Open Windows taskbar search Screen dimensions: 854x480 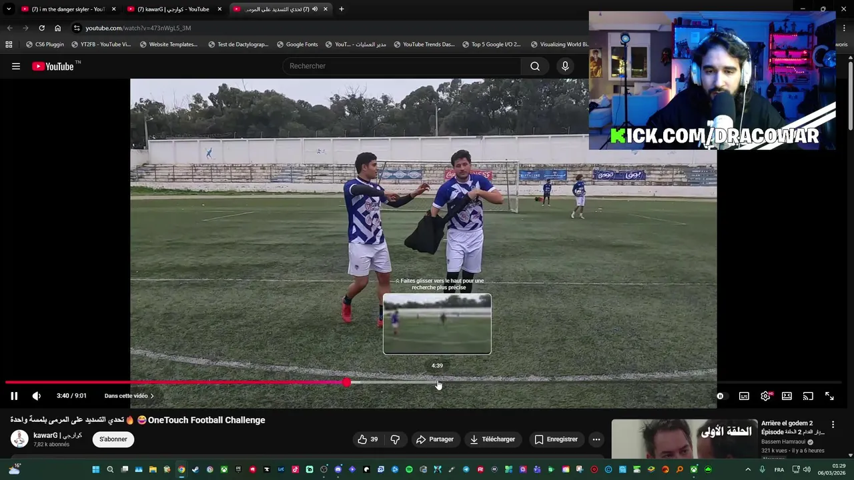point(110,470)
